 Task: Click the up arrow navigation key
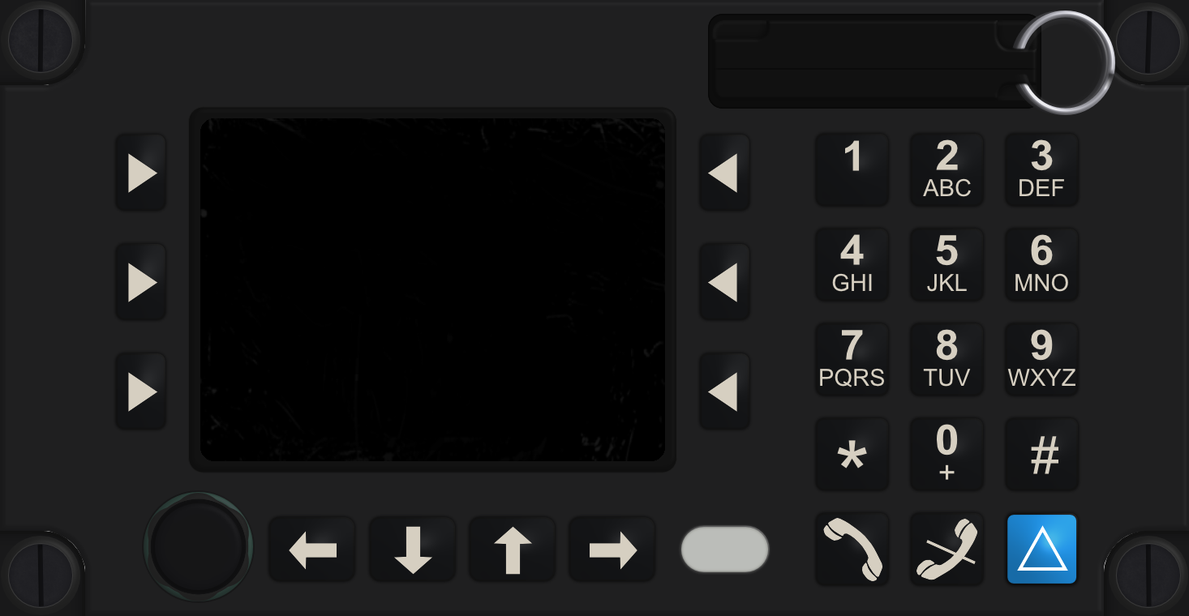513,550
